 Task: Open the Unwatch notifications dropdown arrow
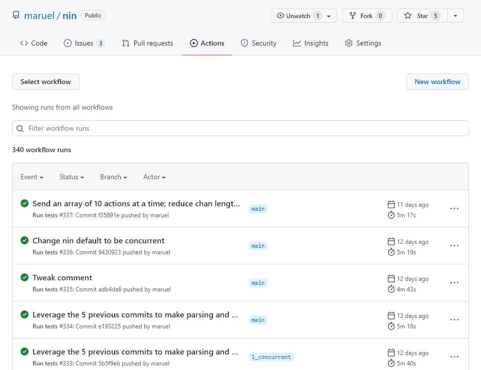click(x=329, y=16)
